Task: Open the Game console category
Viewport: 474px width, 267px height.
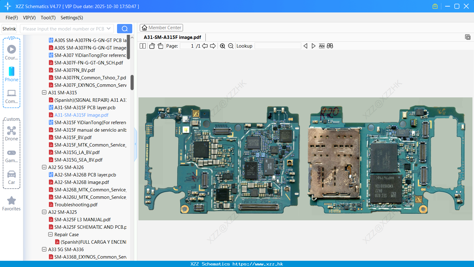Action: pos(12,156)
